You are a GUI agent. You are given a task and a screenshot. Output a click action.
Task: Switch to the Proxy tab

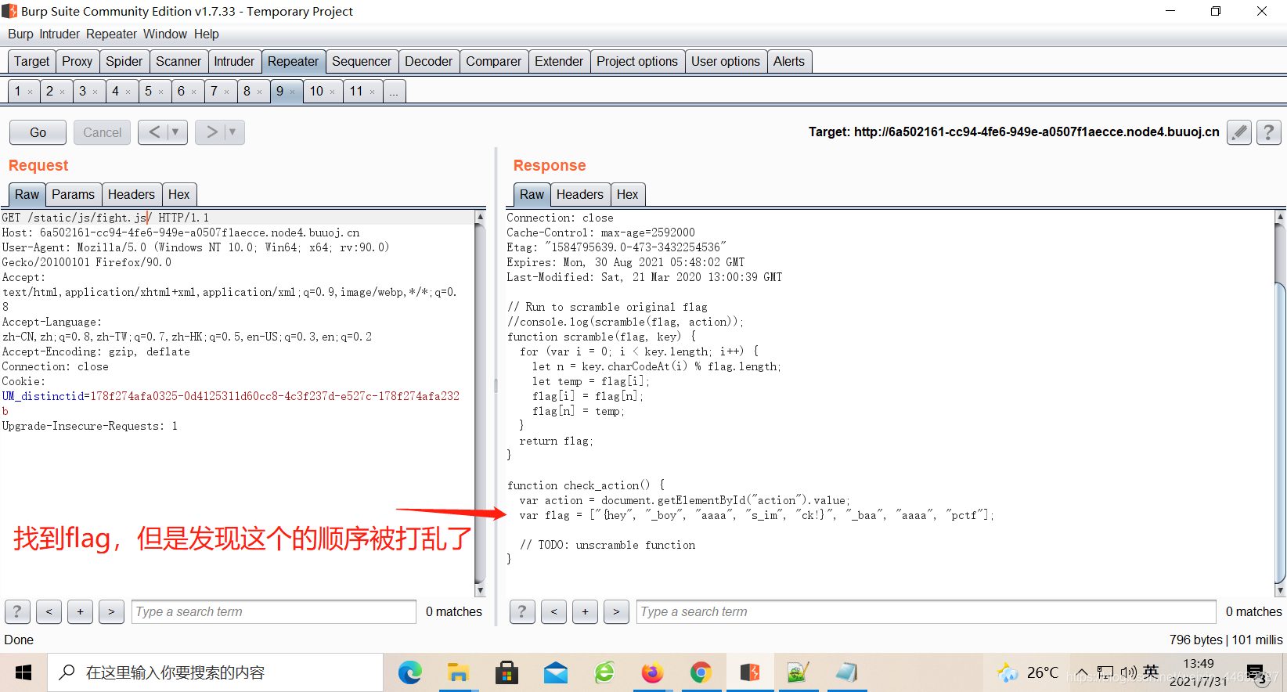78,61
